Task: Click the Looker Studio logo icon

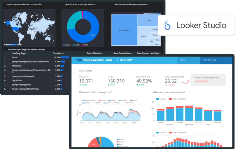Action: pos(167,25)
